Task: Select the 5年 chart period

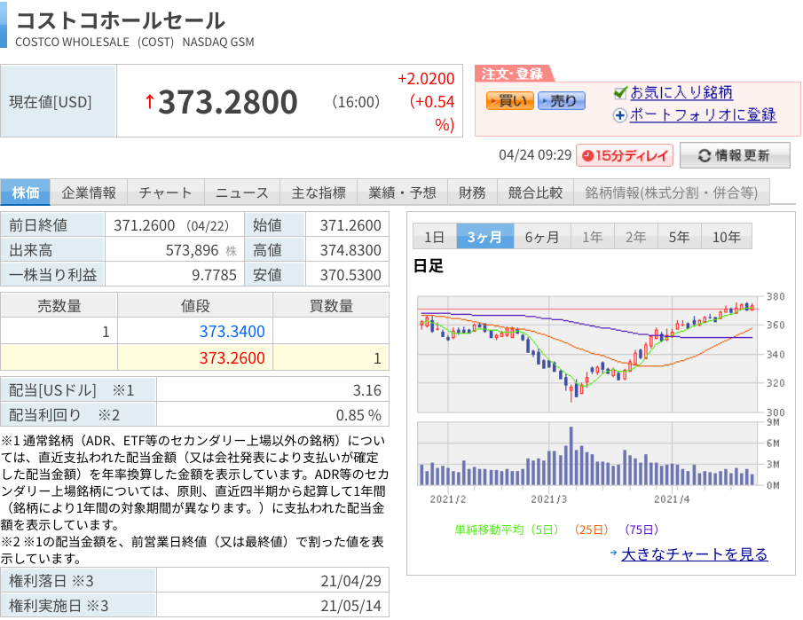Action: [679, 237]
